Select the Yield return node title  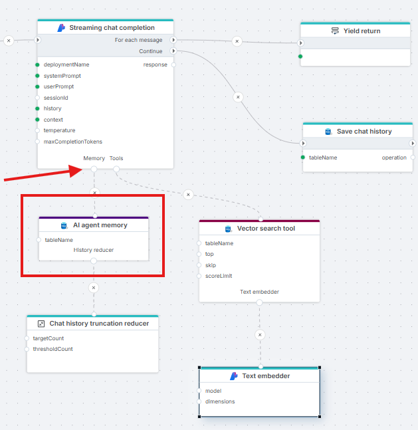(x=362, y=31)
